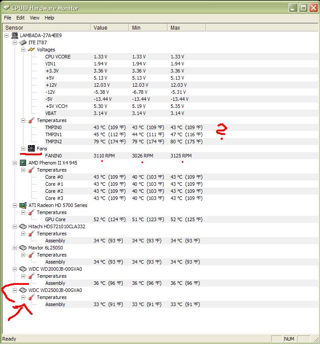This screenshot has height=345, width=320.
Task: Click the Min column header
Action: click(x=148, y=27)
